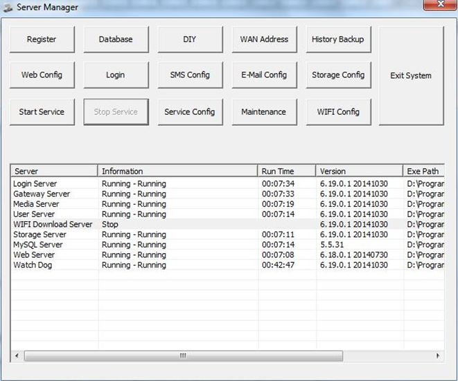This screenshot has width=458, height=381.
Task: Click run time 00:42:47 for Watch Dog
Action: click(278, 265)
